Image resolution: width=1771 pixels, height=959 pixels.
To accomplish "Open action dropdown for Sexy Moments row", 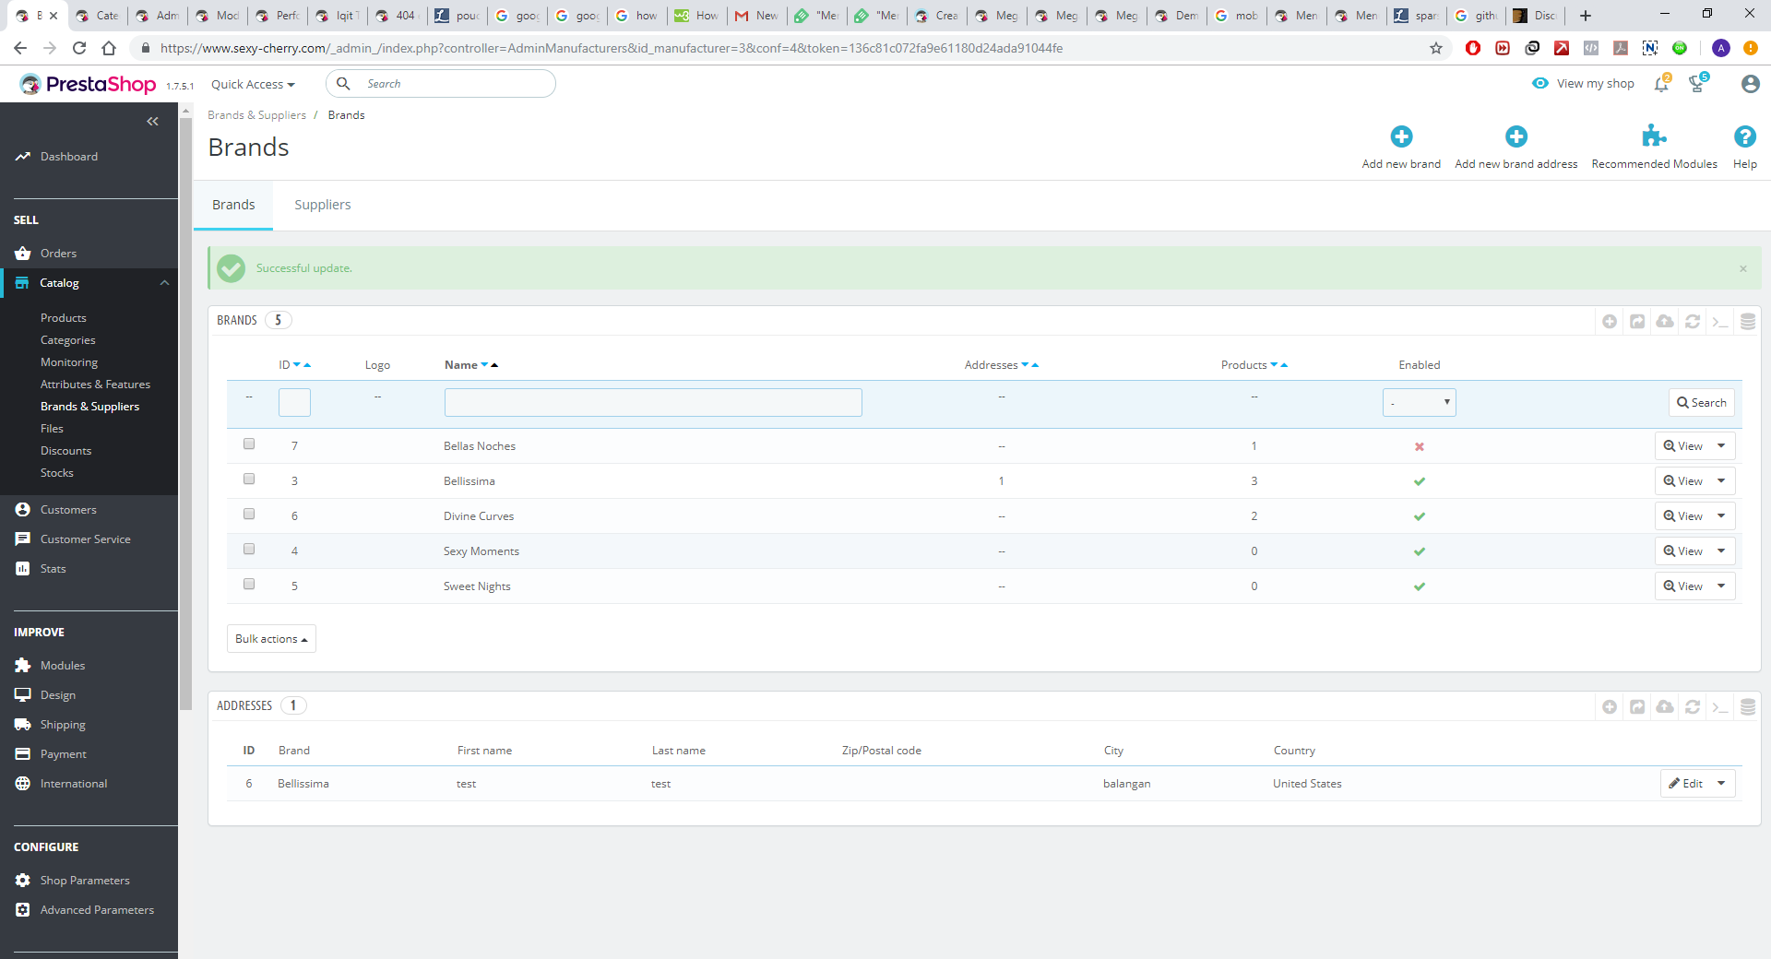I will tap(1721, 551).
